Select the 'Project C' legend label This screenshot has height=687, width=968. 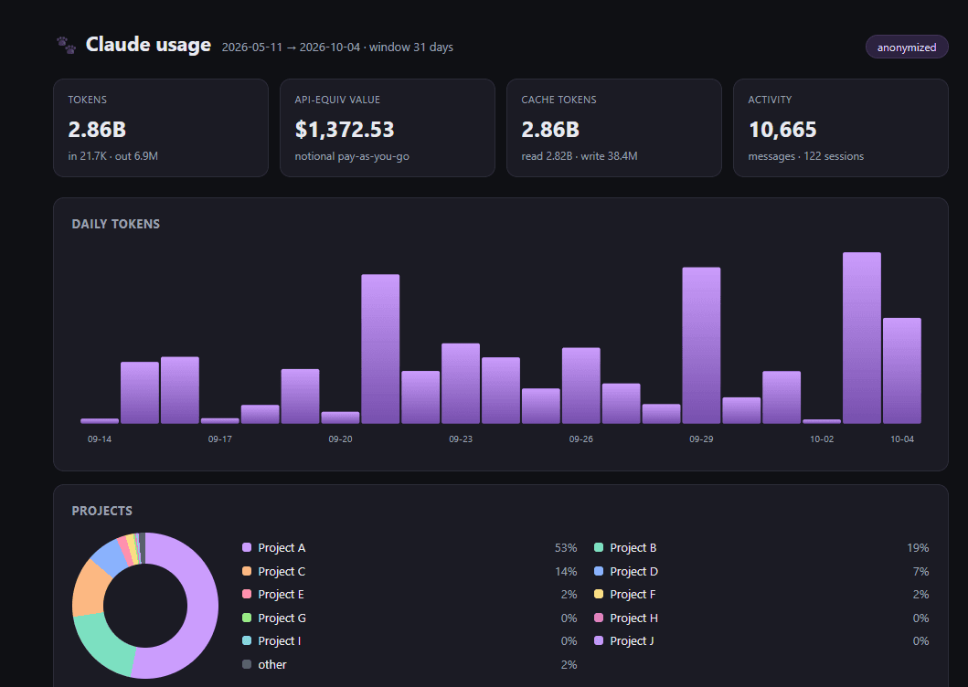(x=282, y=572)
